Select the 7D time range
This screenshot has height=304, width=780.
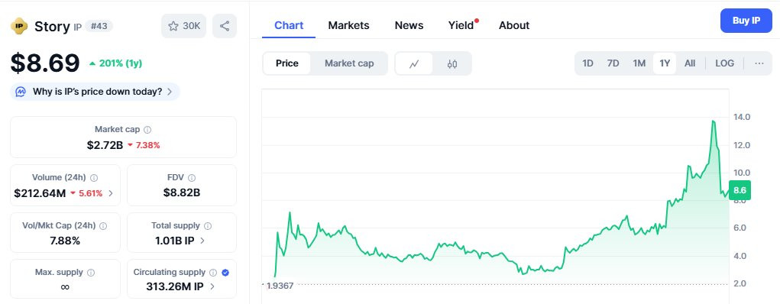(x=613, y=63)
